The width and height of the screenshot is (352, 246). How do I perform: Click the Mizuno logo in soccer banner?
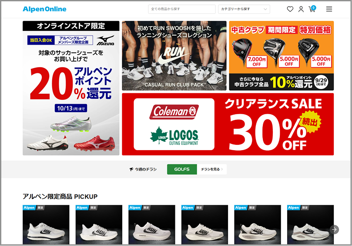[105, 40]
